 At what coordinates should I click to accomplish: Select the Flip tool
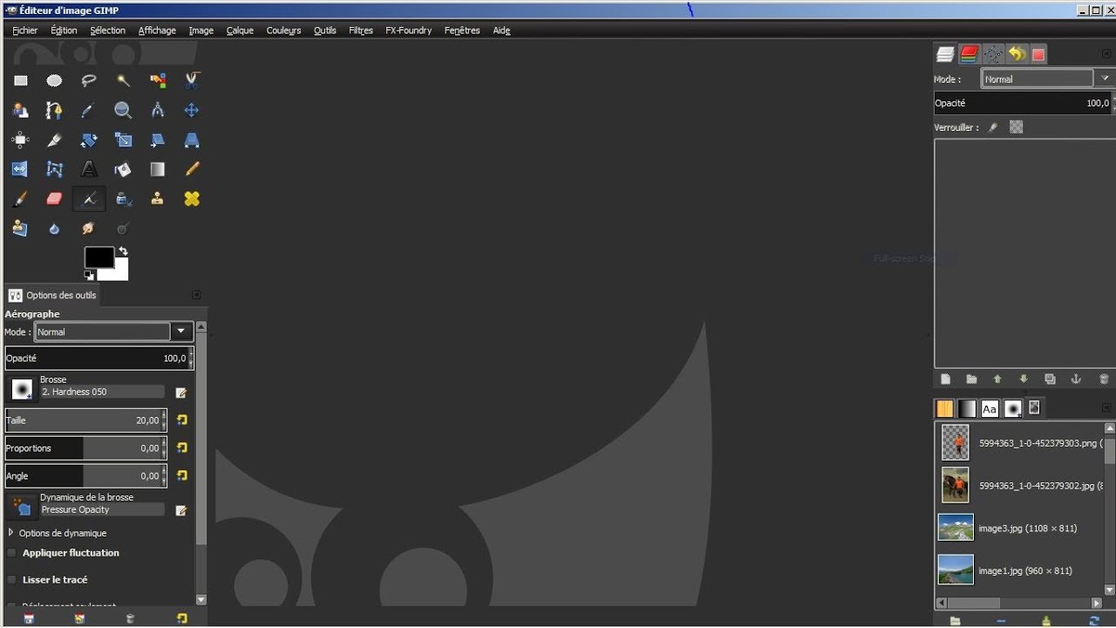coord(20,169)
